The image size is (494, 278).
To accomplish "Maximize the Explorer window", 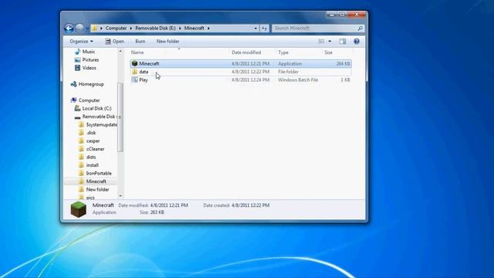I will 343,15.
